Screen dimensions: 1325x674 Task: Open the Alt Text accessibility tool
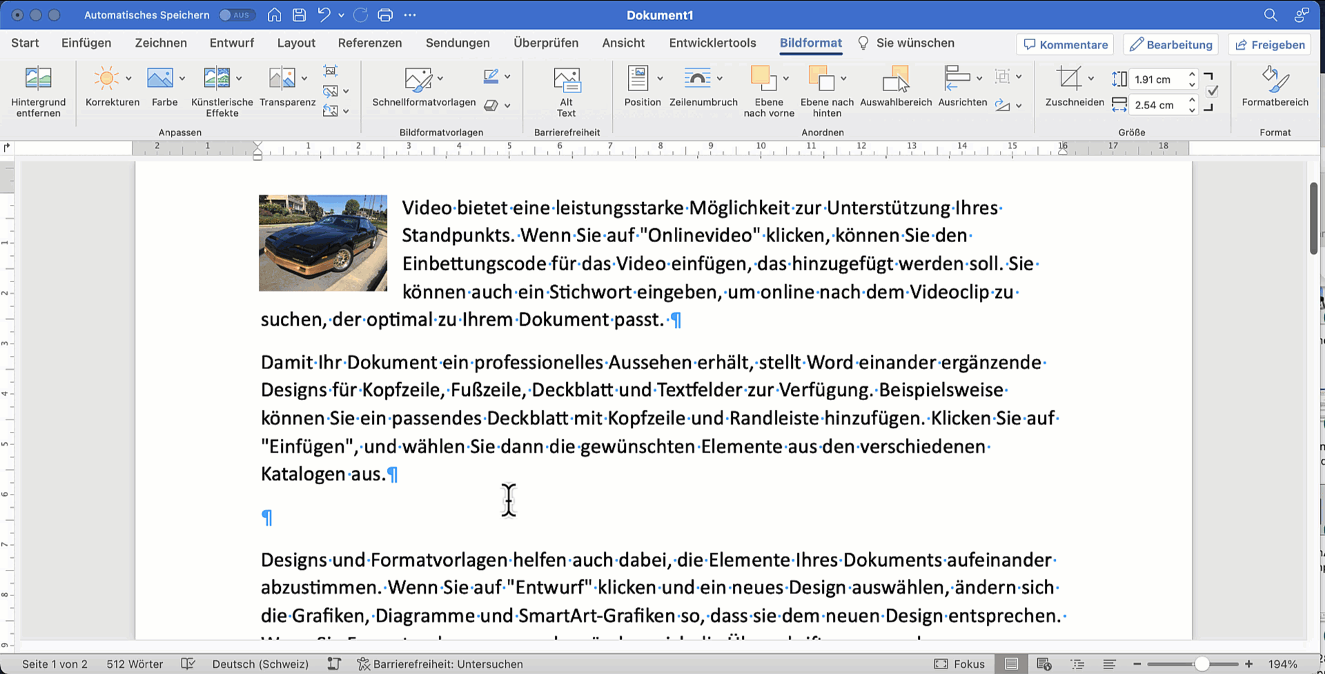tap(567, 81)
